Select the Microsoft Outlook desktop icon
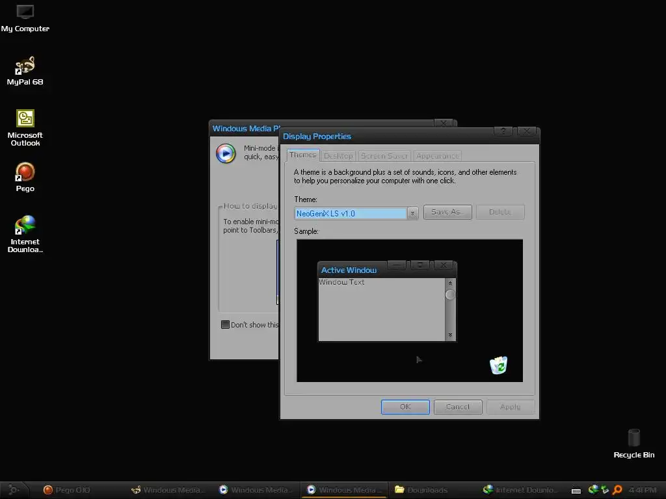Image resolution: width=666 pixels, height=499 pixels. (x=25, y=128)
